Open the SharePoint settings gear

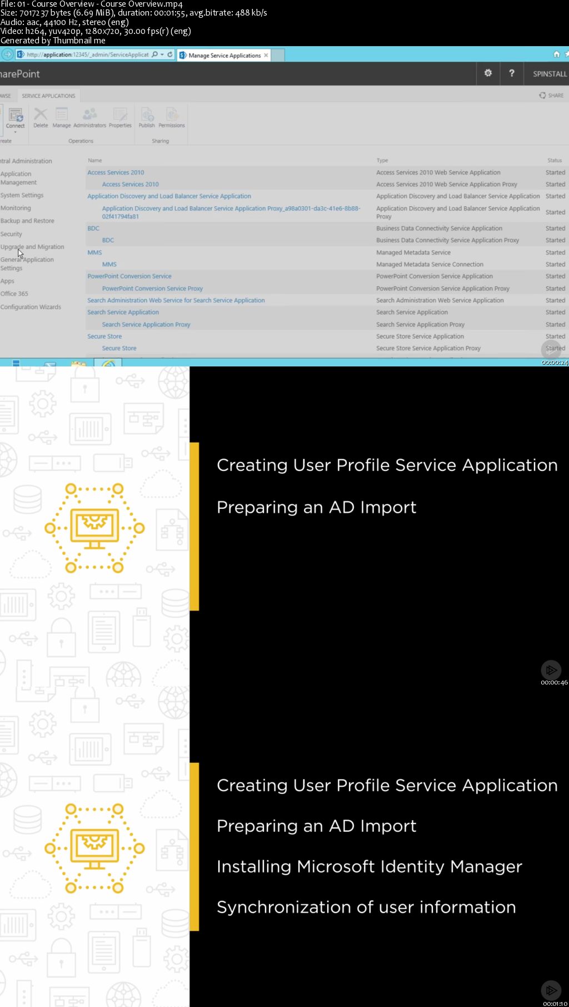click(488, 73)
